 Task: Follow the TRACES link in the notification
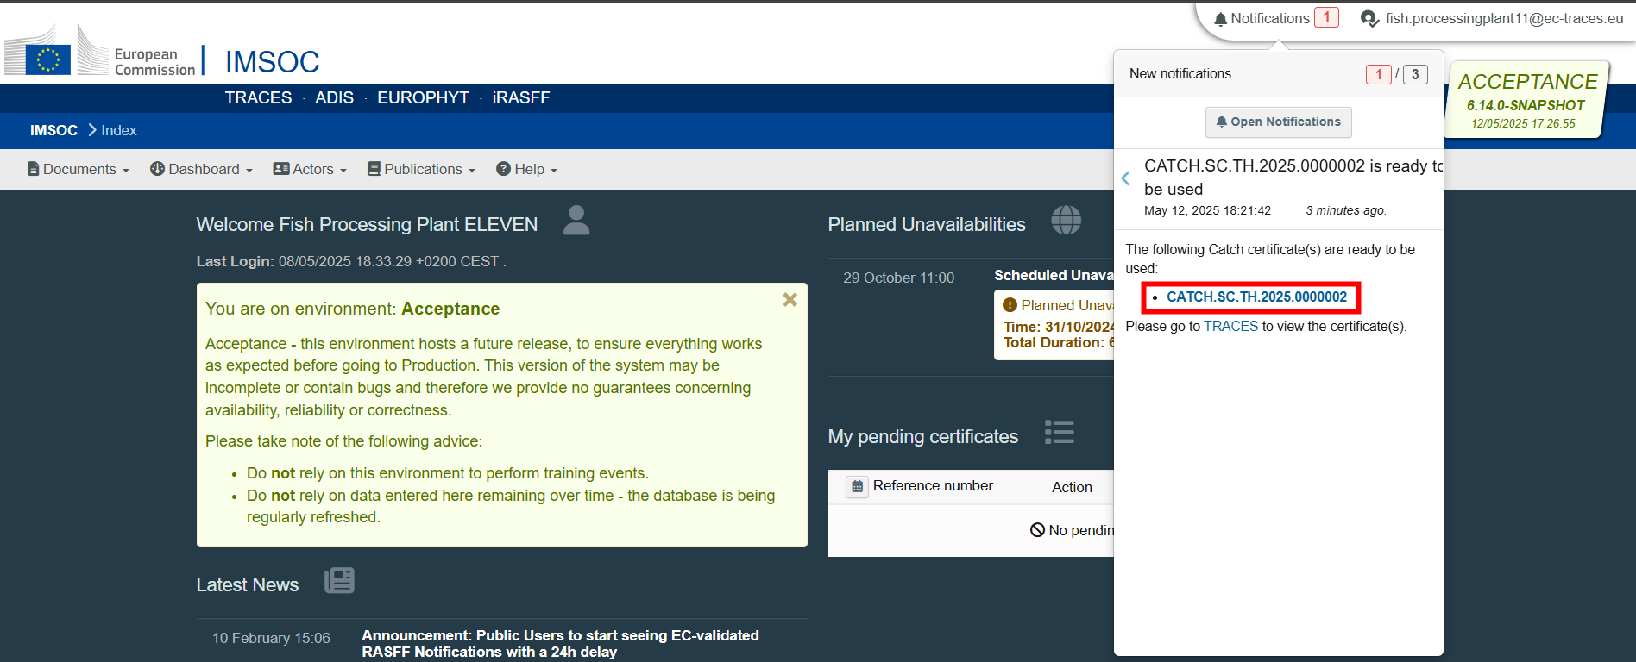(1230, 327)
